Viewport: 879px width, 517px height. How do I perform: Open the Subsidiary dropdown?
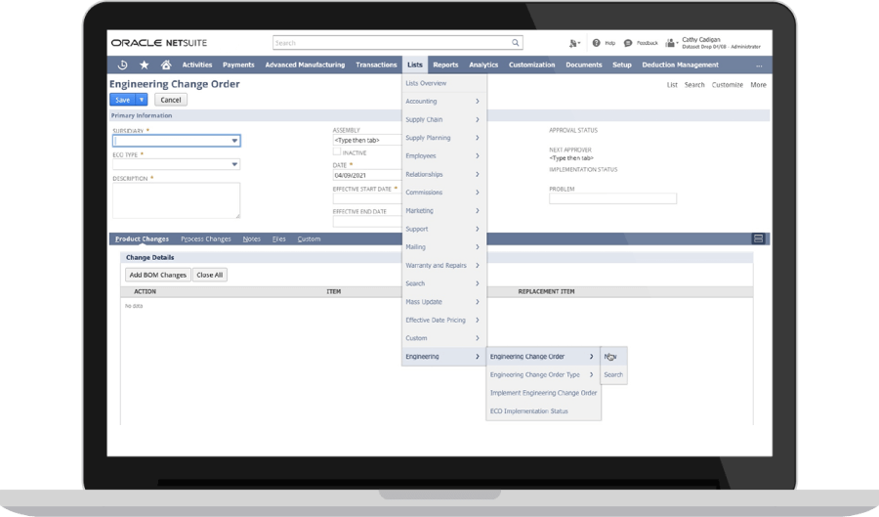177,141
